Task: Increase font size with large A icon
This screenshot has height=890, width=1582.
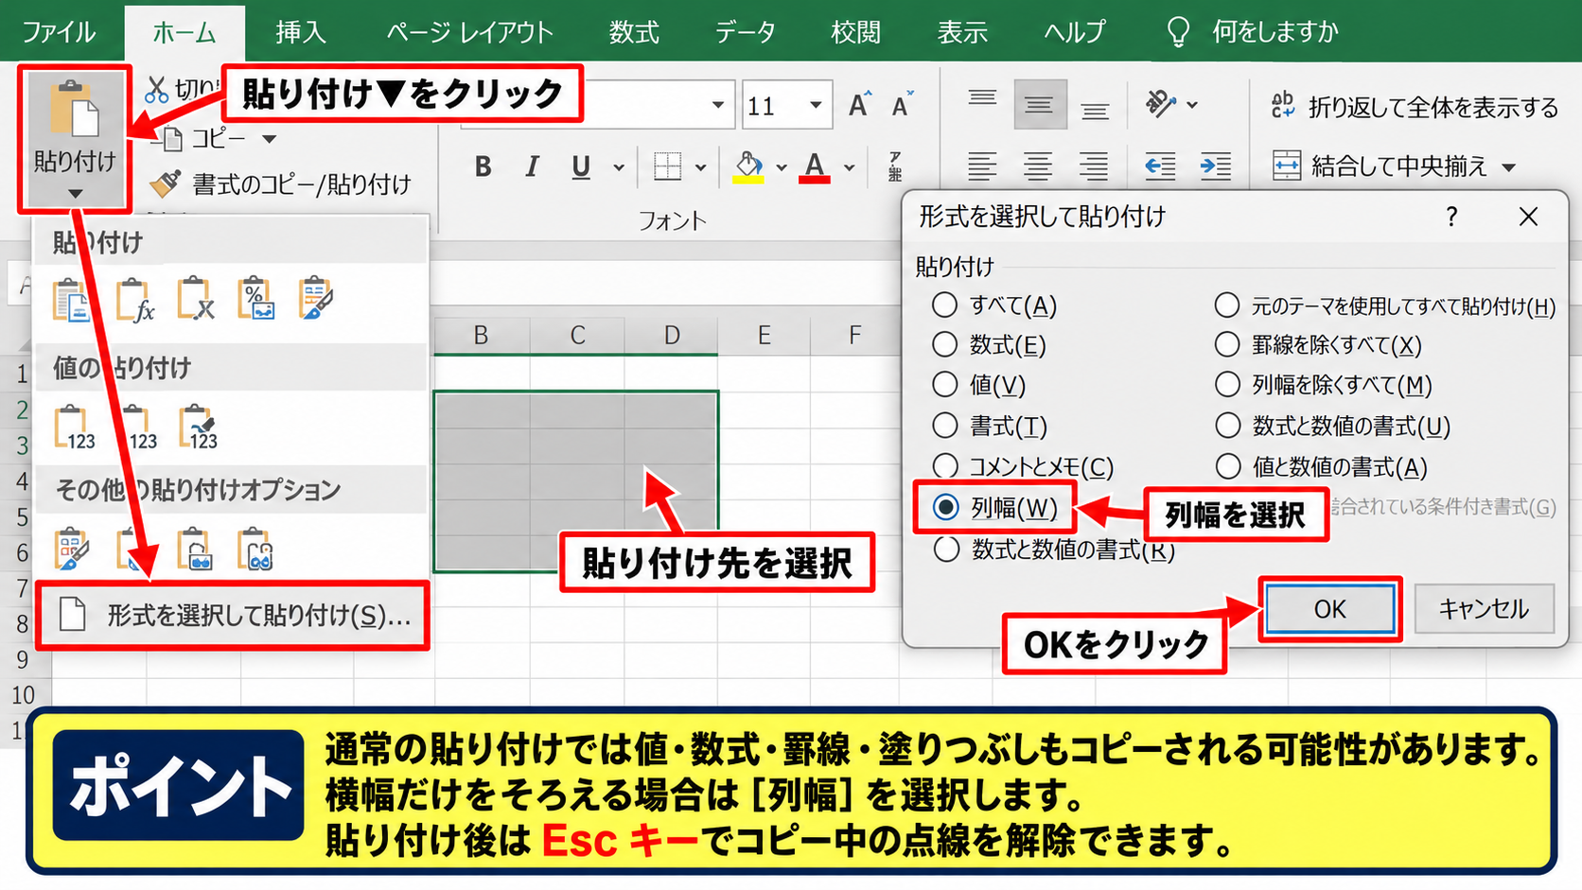Action: [858, 105]
